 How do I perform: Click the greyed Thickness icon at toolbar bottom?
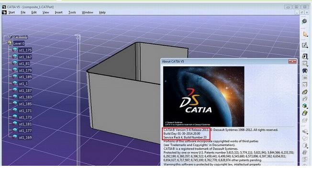pyautogui.click(x=305, y=160)
